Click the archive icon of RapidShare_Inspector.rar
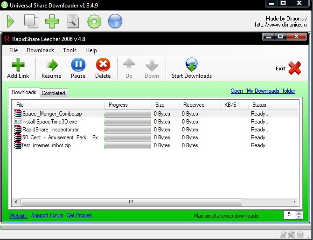313x240 pixels. pos(18,129)
